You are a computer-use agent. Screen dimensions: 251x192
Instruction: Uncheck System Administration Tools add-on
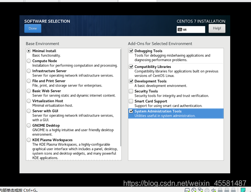131,111
